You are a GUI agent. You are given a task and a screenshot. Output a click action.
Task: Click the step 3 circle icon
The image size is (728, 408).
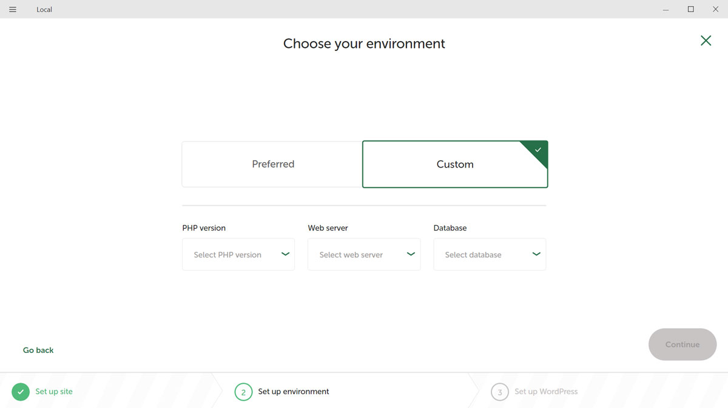(499, 392)
